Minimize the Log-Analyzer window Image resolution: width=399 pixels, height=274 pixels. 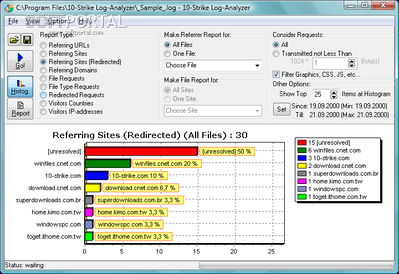pyautogui.click(x=351, y=5)
